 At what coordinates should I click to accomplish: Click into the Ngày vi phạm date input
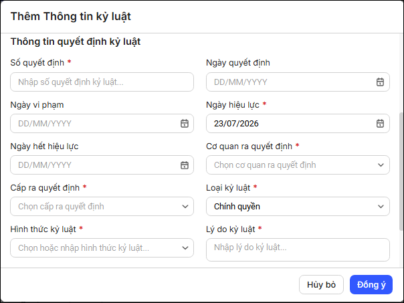(102, 124)
